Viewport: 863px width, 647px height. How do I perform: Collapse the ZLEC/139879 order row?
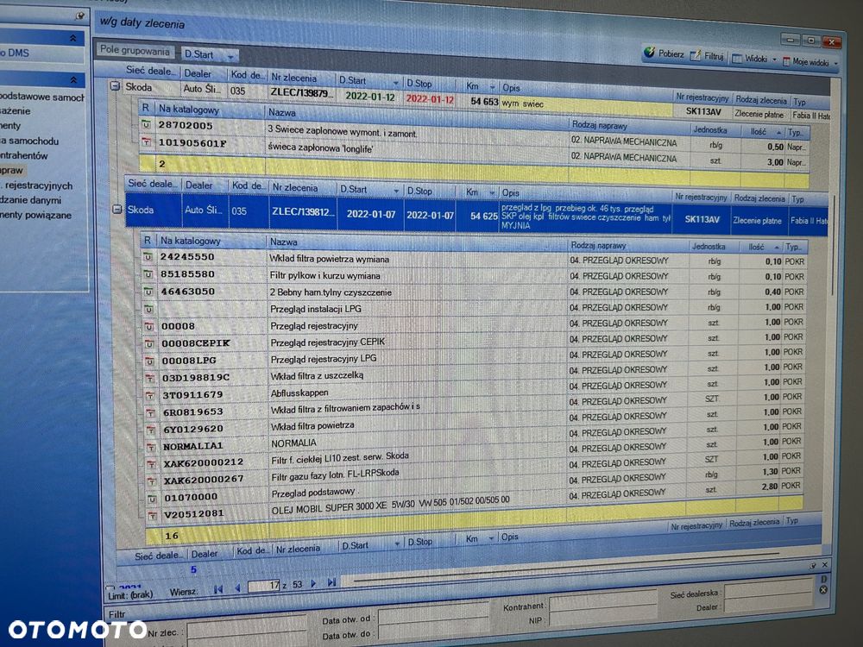pyautogui.click(x=115, y=86)
